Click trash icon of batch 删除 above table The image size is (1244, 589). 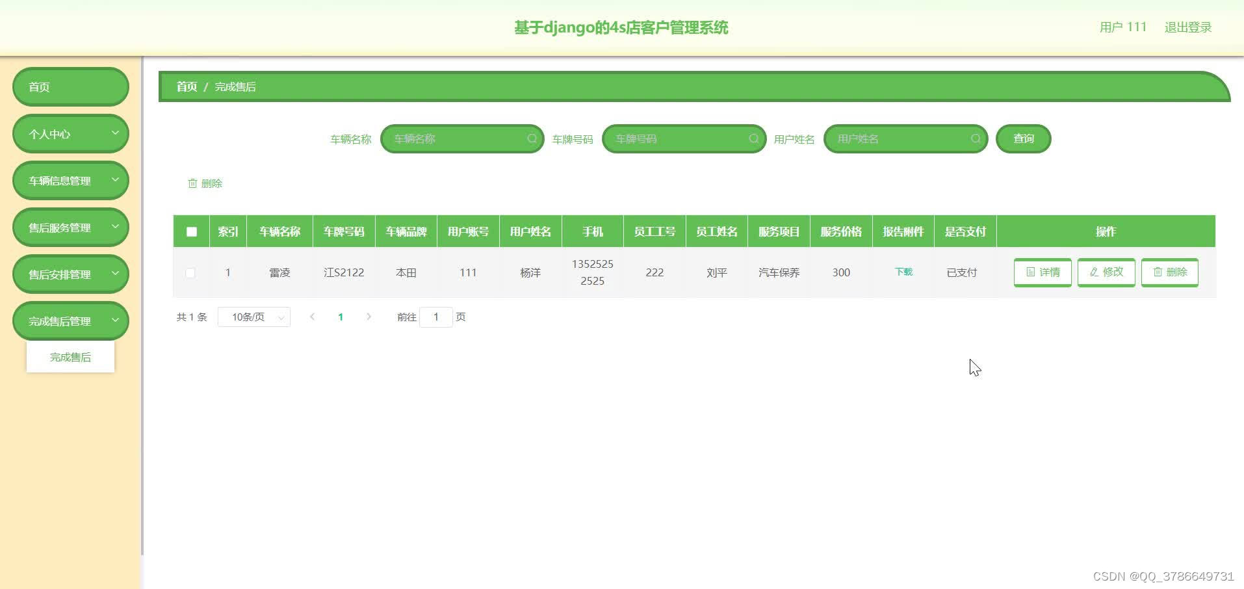(192, 183)
